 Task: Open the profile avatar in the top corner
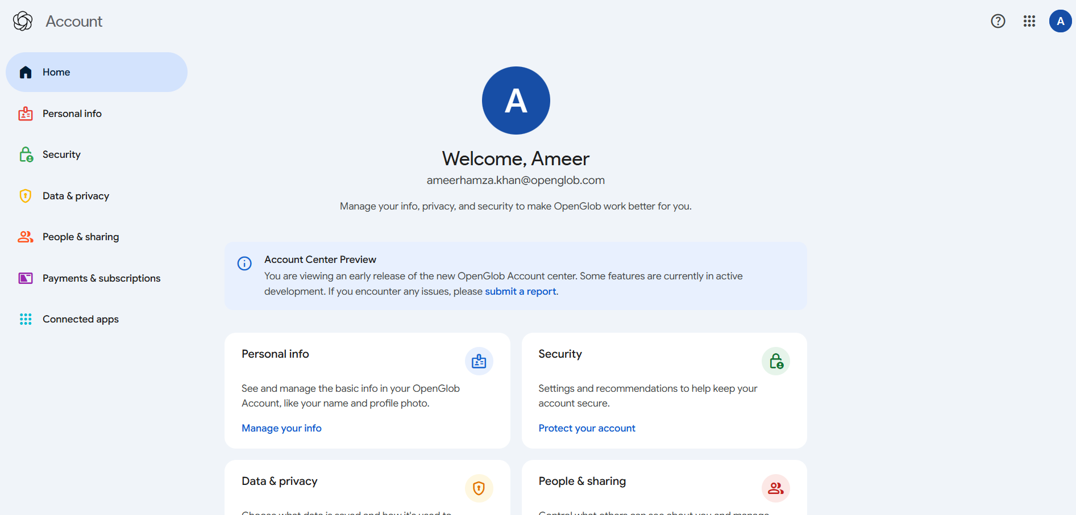pos(1060,21)
